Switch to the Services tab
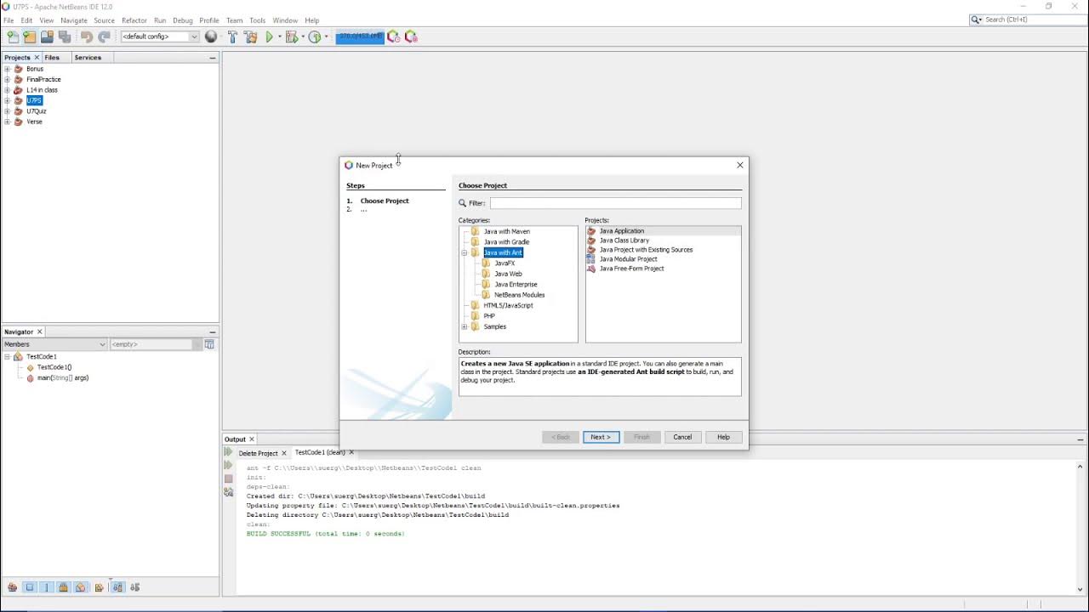 pyautogui.click(x=88, y=58)
